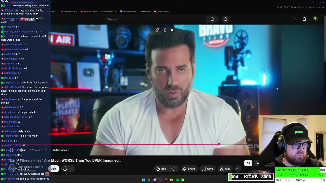This screenshot has height=183, width=326.
Task: Expand channel notification bell dropdown
Action: click(x=67, y=169)
